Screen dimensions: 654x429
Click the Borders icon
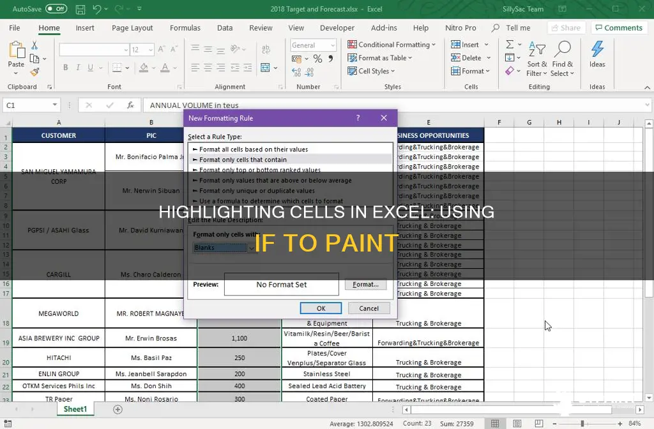(x=118, y=68)
